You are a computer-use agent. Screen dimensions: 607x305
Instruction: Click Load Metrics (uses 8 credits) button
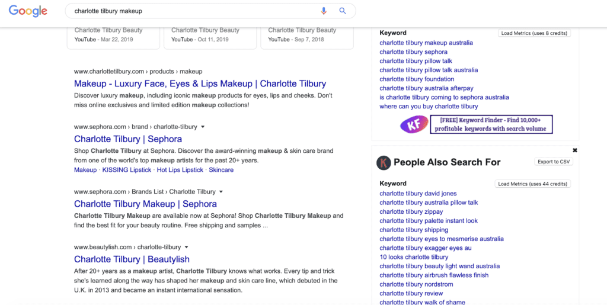click(534, 33)
